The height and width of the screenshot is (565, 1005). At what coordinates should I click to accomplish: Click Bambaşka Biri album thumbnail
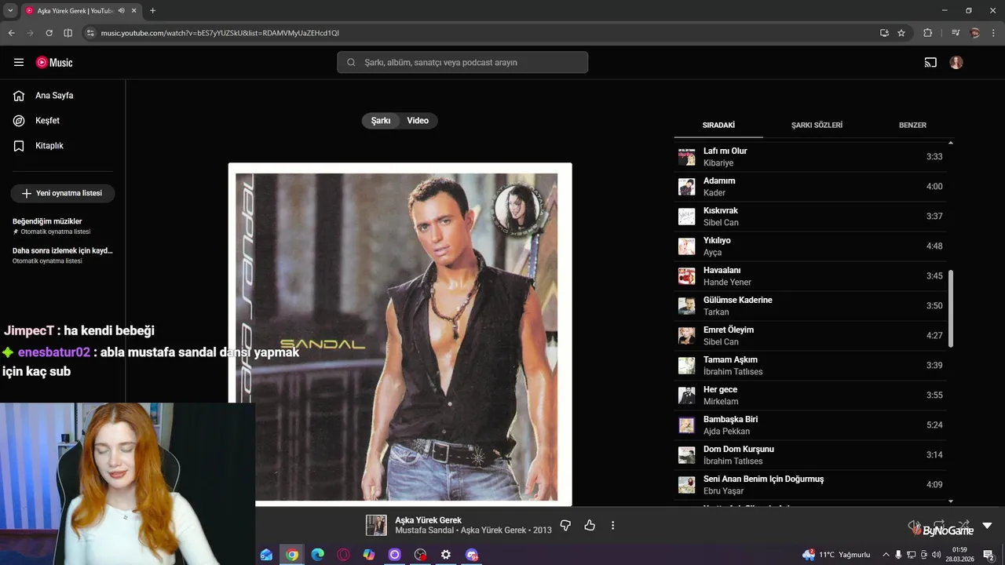click(687, 425)
